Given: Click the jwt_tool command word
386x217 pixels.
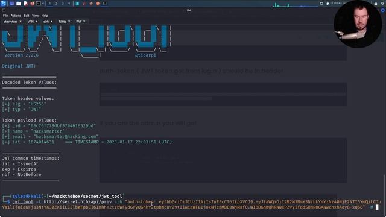Looking at the screenshot, I should point(23,201).
